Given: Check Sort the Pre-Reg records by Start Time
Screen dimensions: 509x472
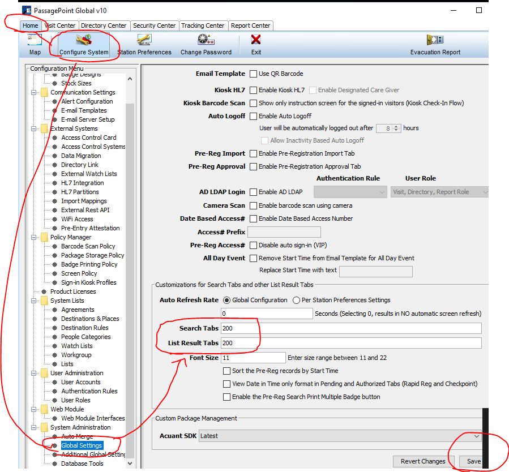Looking at the screenshot, I should [x=226, y=371].
